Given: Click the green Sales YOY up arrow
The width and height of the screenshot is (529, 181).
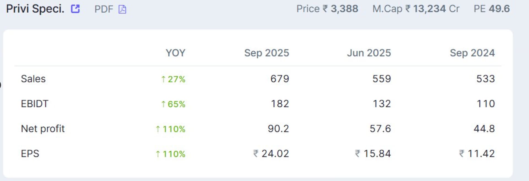Looking at the screenshot, I should click(x=163, y=79).
